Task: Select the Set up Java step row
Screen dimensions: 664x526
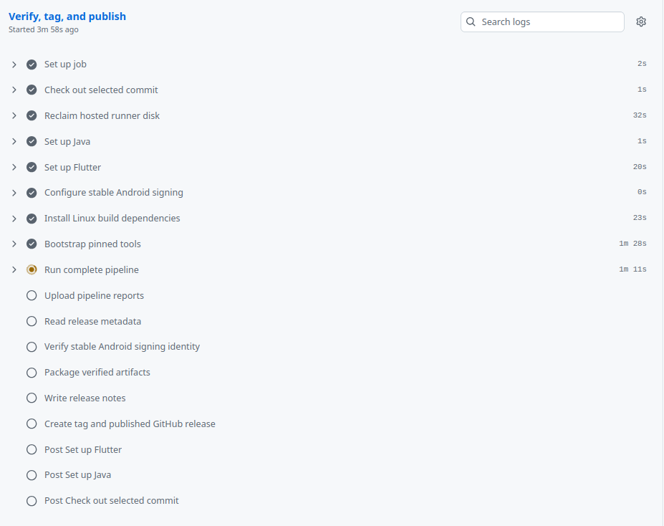Action: coord(329,141)
